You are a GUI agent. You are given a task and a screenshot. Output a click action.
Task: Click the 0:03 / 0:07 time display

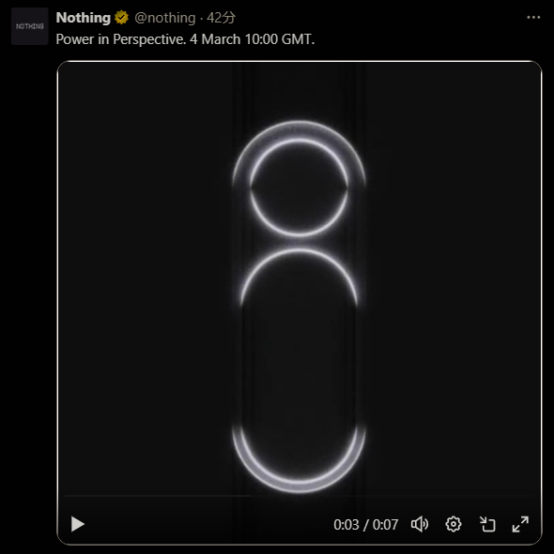tap(365, 525)
